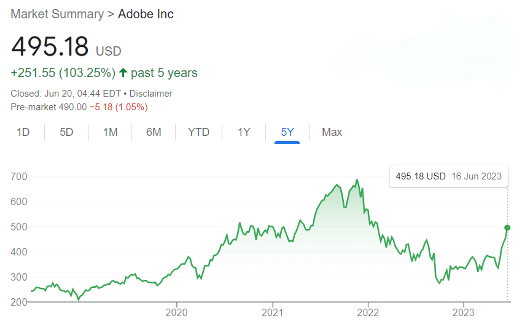Screen dimensions: 530x327
Task: Click the 2021 label on the time axis
Action: 273,313
